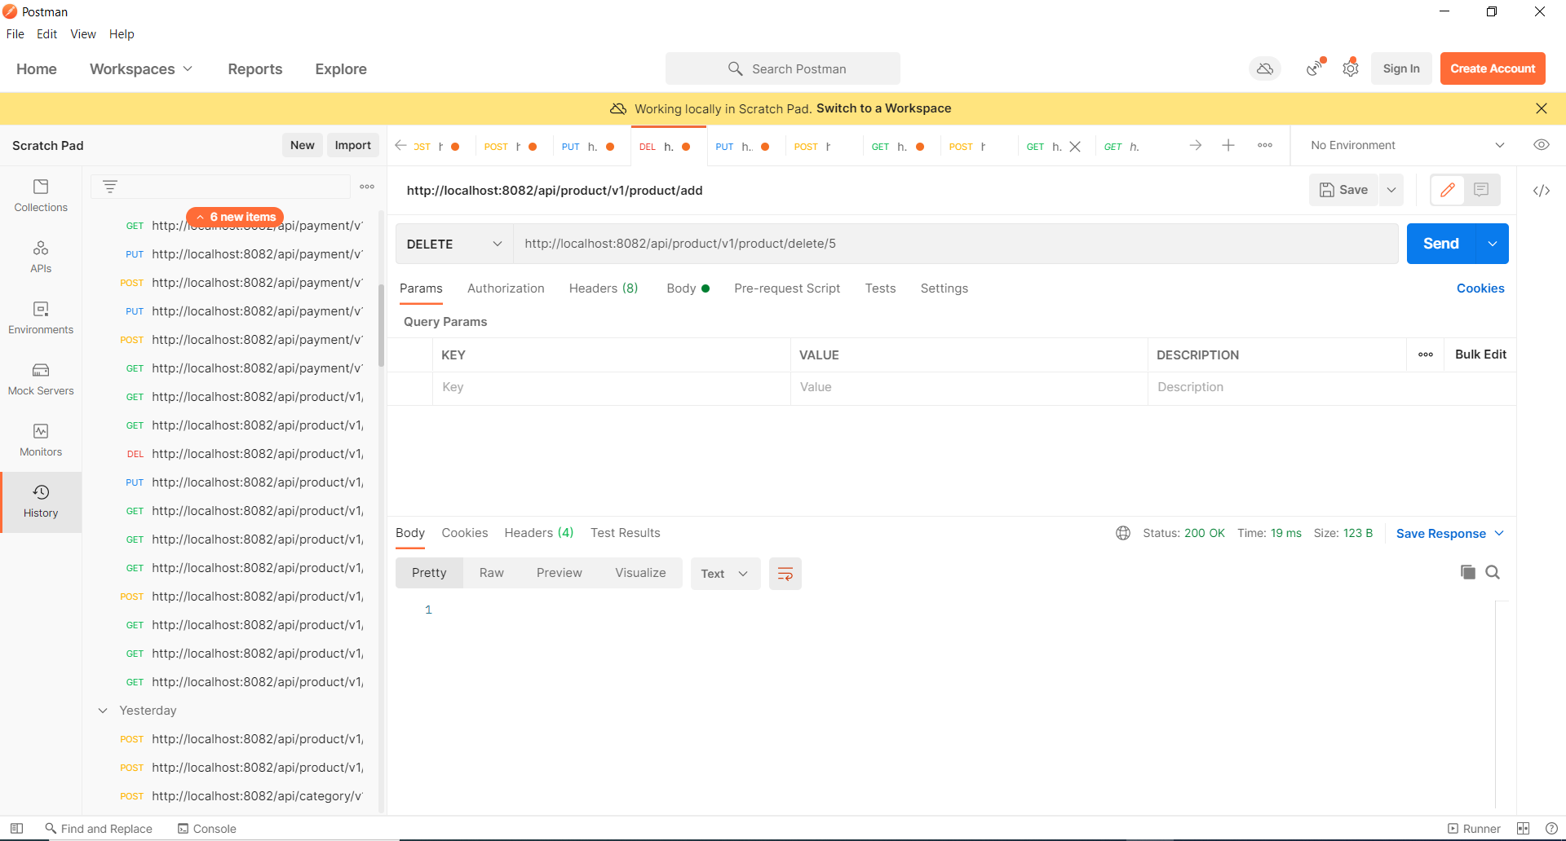Open the Collections sidebar panel
The width and height of the screenshot is (1566, 841).
(41, 196)
